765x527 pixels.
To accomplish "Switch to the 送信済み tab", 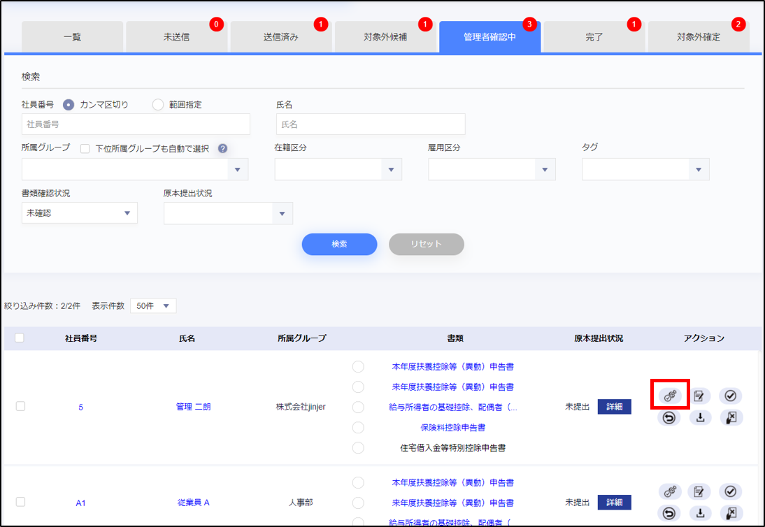I will (x=281, y=36).
